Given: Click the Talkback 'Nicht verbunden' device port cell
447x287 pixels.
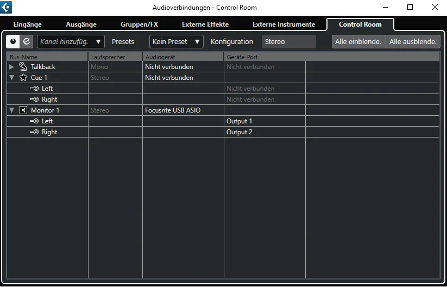Looking at the screenshot, I should pos(265,67).
